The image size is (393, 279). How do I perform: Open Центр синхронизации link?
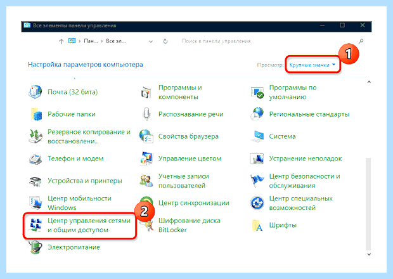pyautogui.click(x=194, y=203)
